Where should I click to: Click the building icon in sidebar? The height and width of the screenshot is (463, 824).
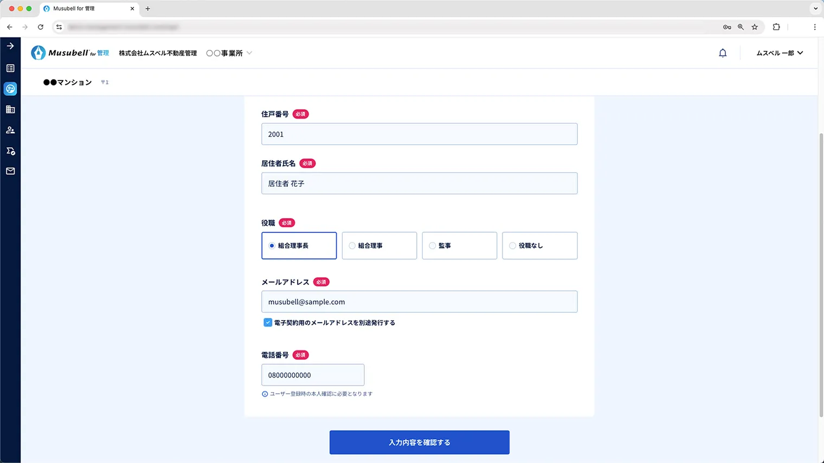point(10,109)
